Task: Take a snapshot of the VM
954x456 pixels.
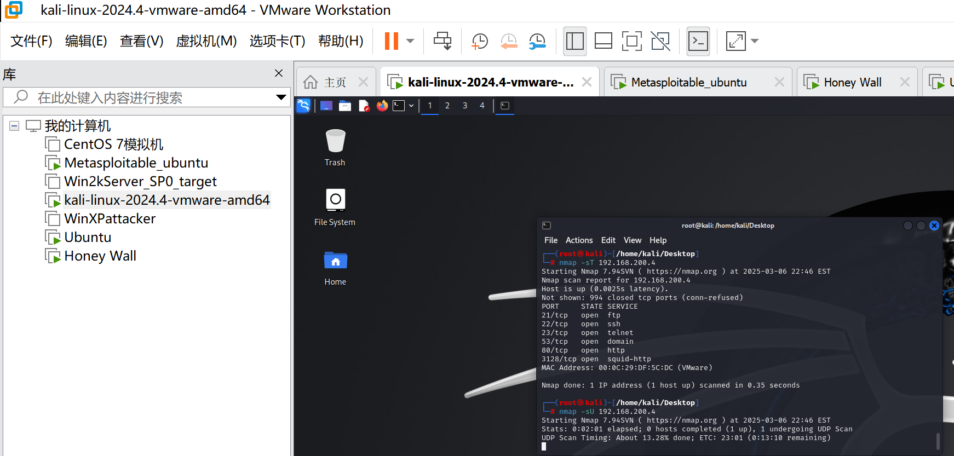Action: pos(479,41)
